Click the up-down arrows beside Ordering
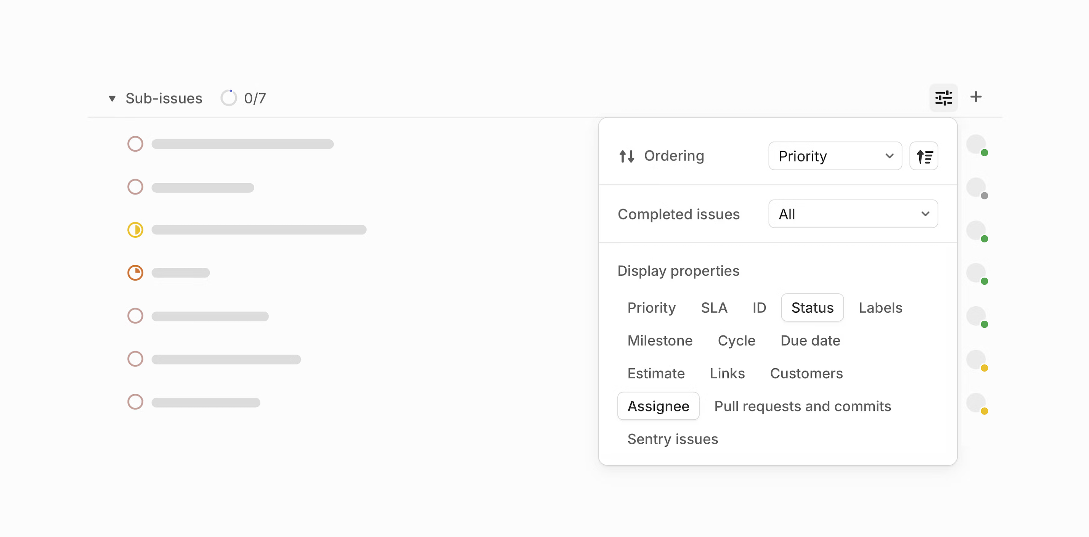Screen dimensions: 1089x537 coord(626,156)
